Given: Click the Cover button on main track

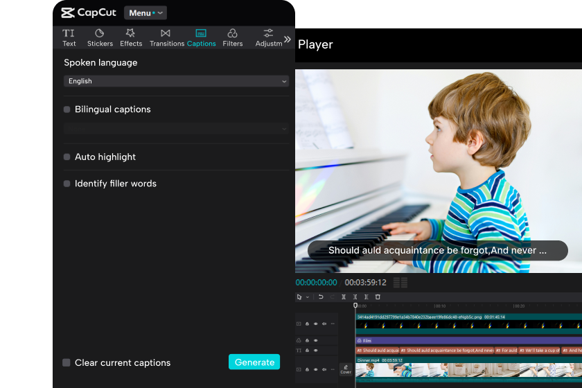Looking at the screenshot, I should point(346,369).
